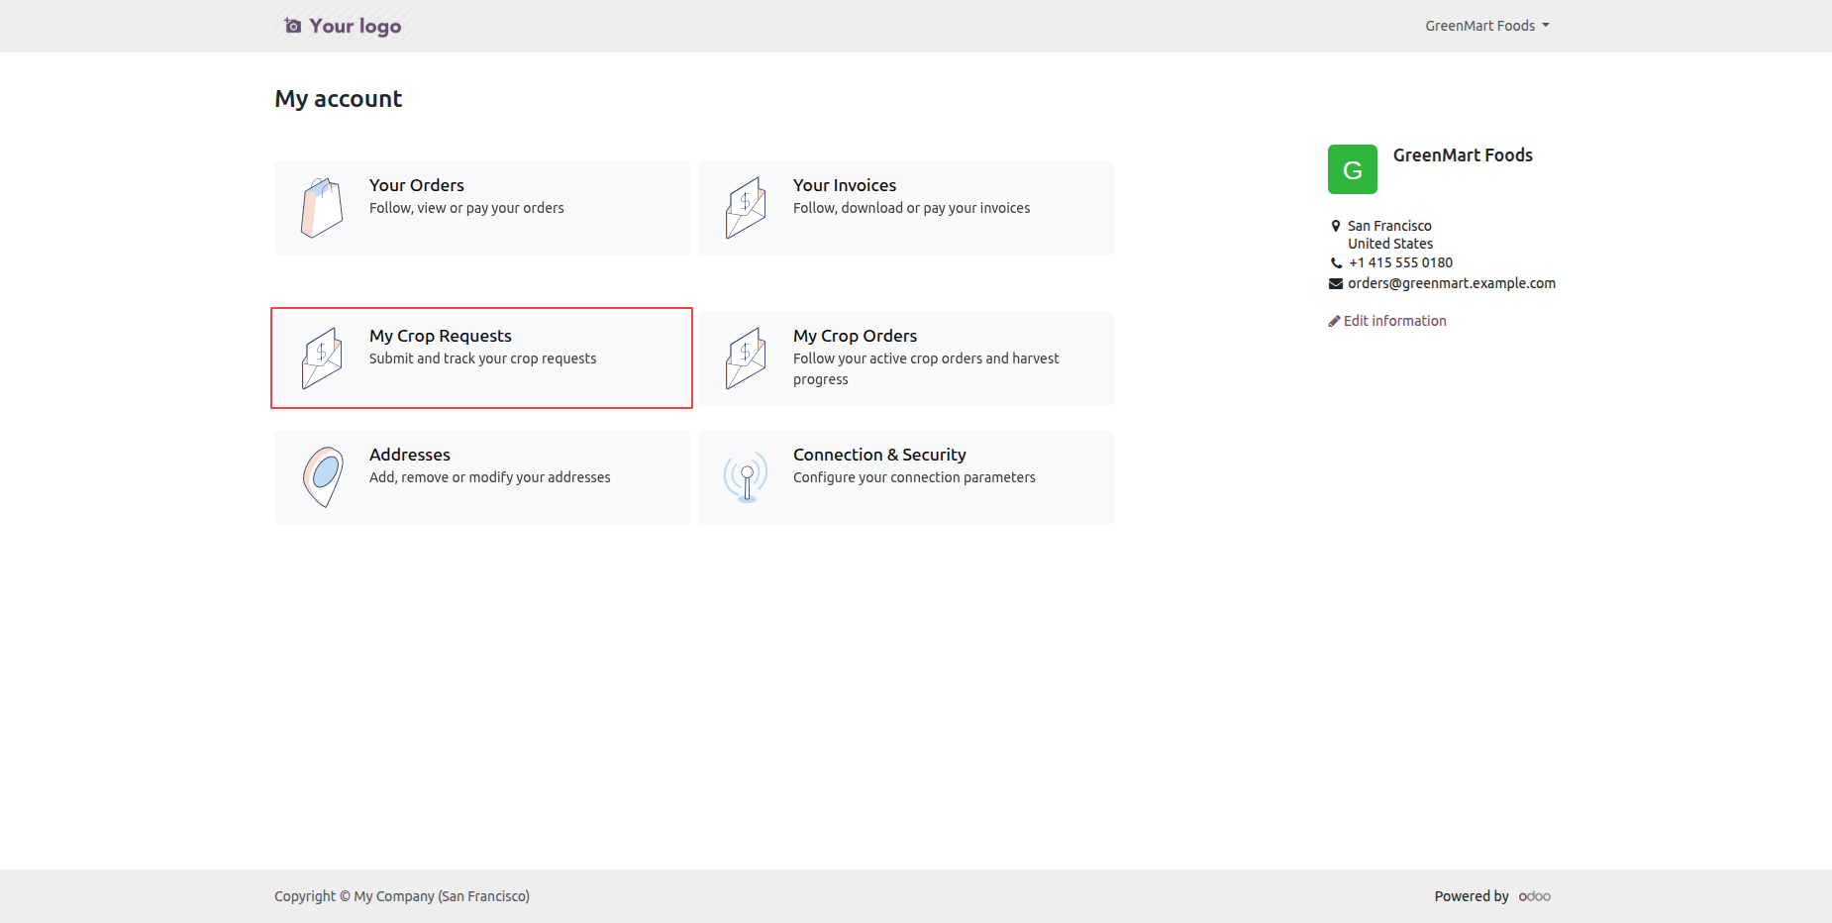Click 'Submit and track your crop requests' text

point(483,359)
